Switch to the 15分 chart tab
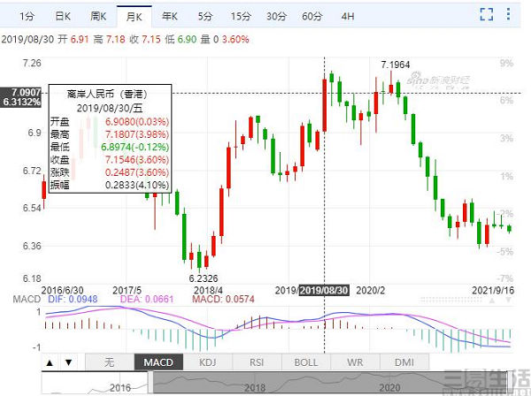 (241, 16)
